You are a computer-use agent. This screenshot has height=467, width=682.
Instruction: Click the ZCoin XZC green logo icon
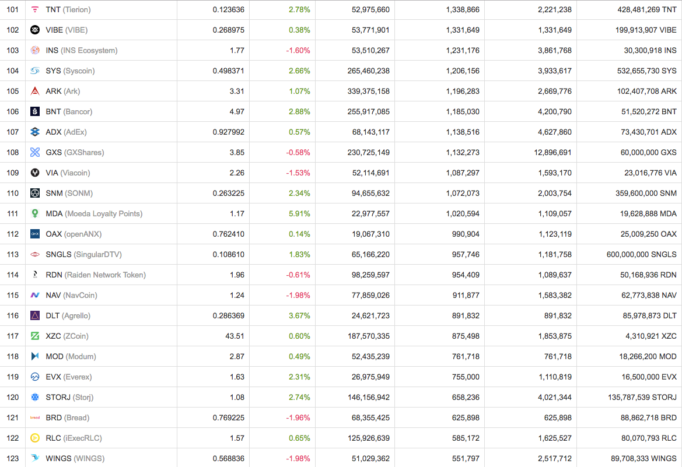pos(35,336)
